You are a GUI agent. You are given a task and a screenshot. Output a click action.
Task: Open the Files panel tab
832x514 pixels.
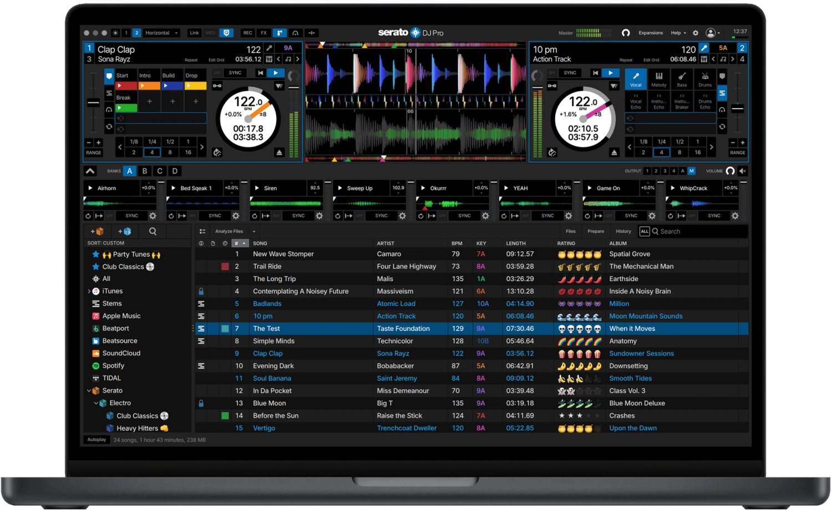(570, 231)
